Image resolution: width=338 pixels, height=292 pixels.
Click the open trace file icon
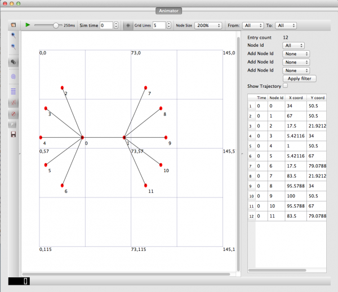pyautogui.click(x=14, y=25)
